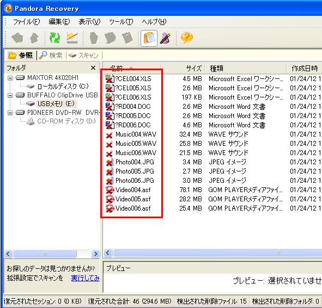Select file Music006.WAV in the list
322x308 pixels.
point(136,153)
